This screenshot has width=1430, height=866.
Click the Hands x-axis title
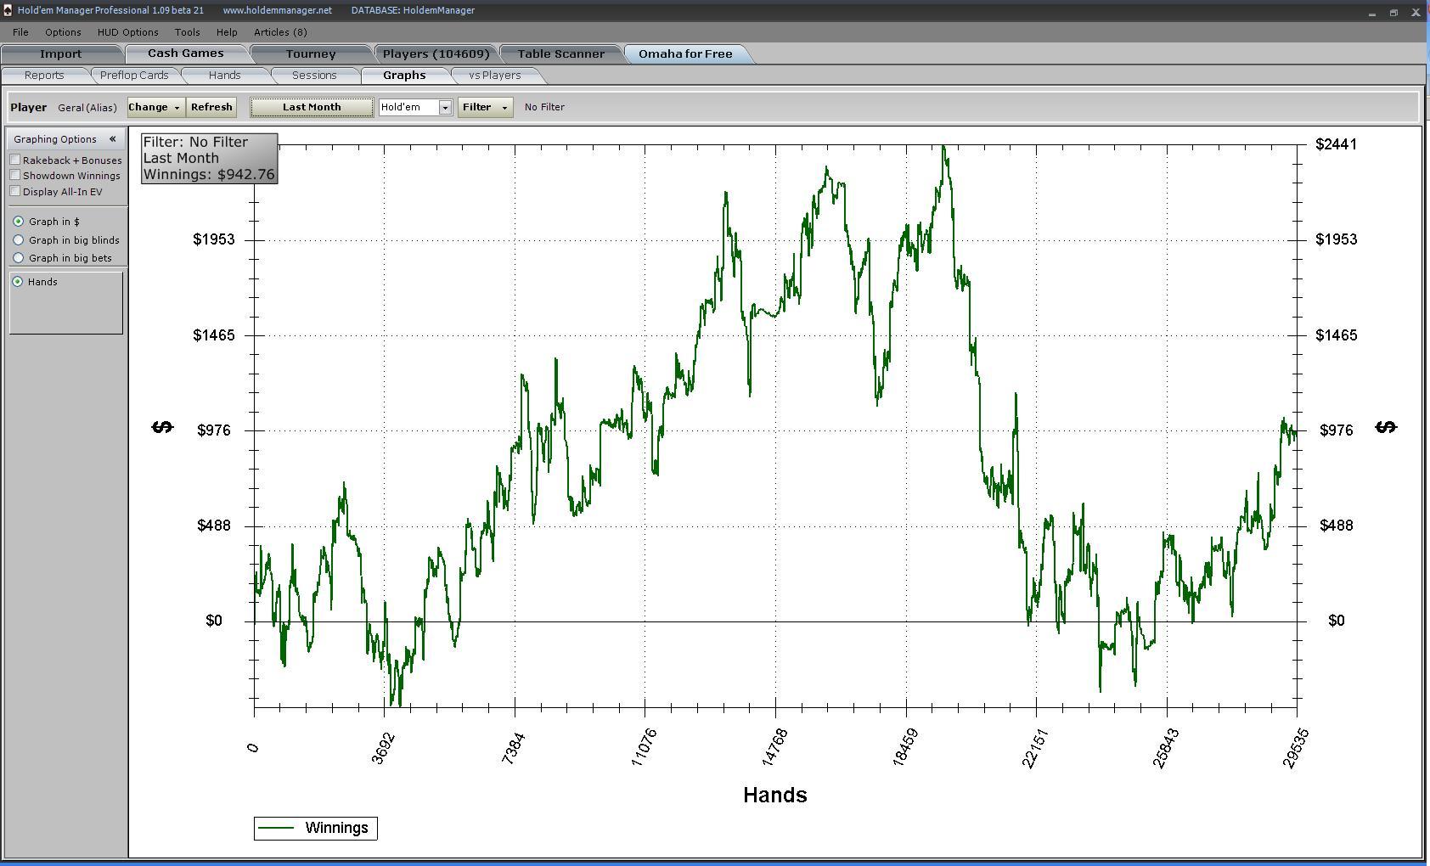click(775, 795)
